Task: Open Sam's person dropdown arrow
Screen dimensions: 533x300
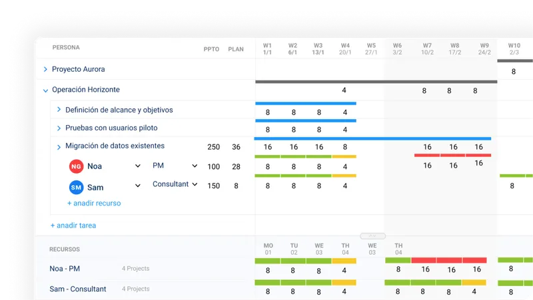Action: pyautogui.click(x=138, y=186)
